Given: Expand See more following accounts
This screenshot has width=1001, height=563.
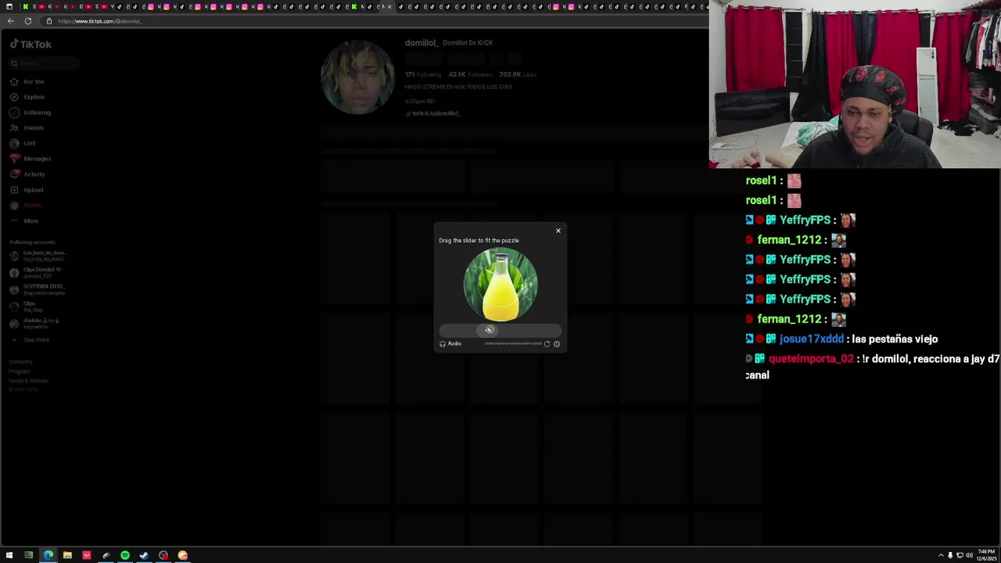Looking at the screenshot, I should click(x=30, y=339).
